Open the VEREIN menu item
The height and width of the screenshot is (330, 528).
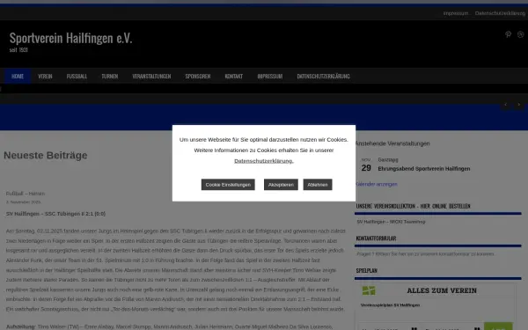point(45,77)
